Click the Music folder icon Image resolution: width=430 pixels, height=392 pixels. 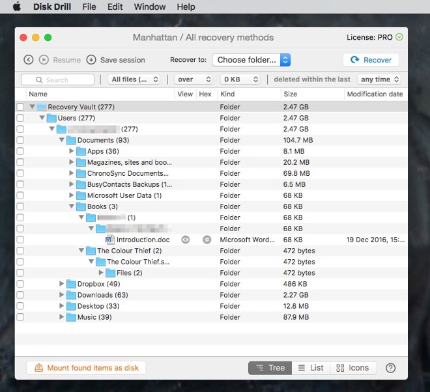point(71,317)
